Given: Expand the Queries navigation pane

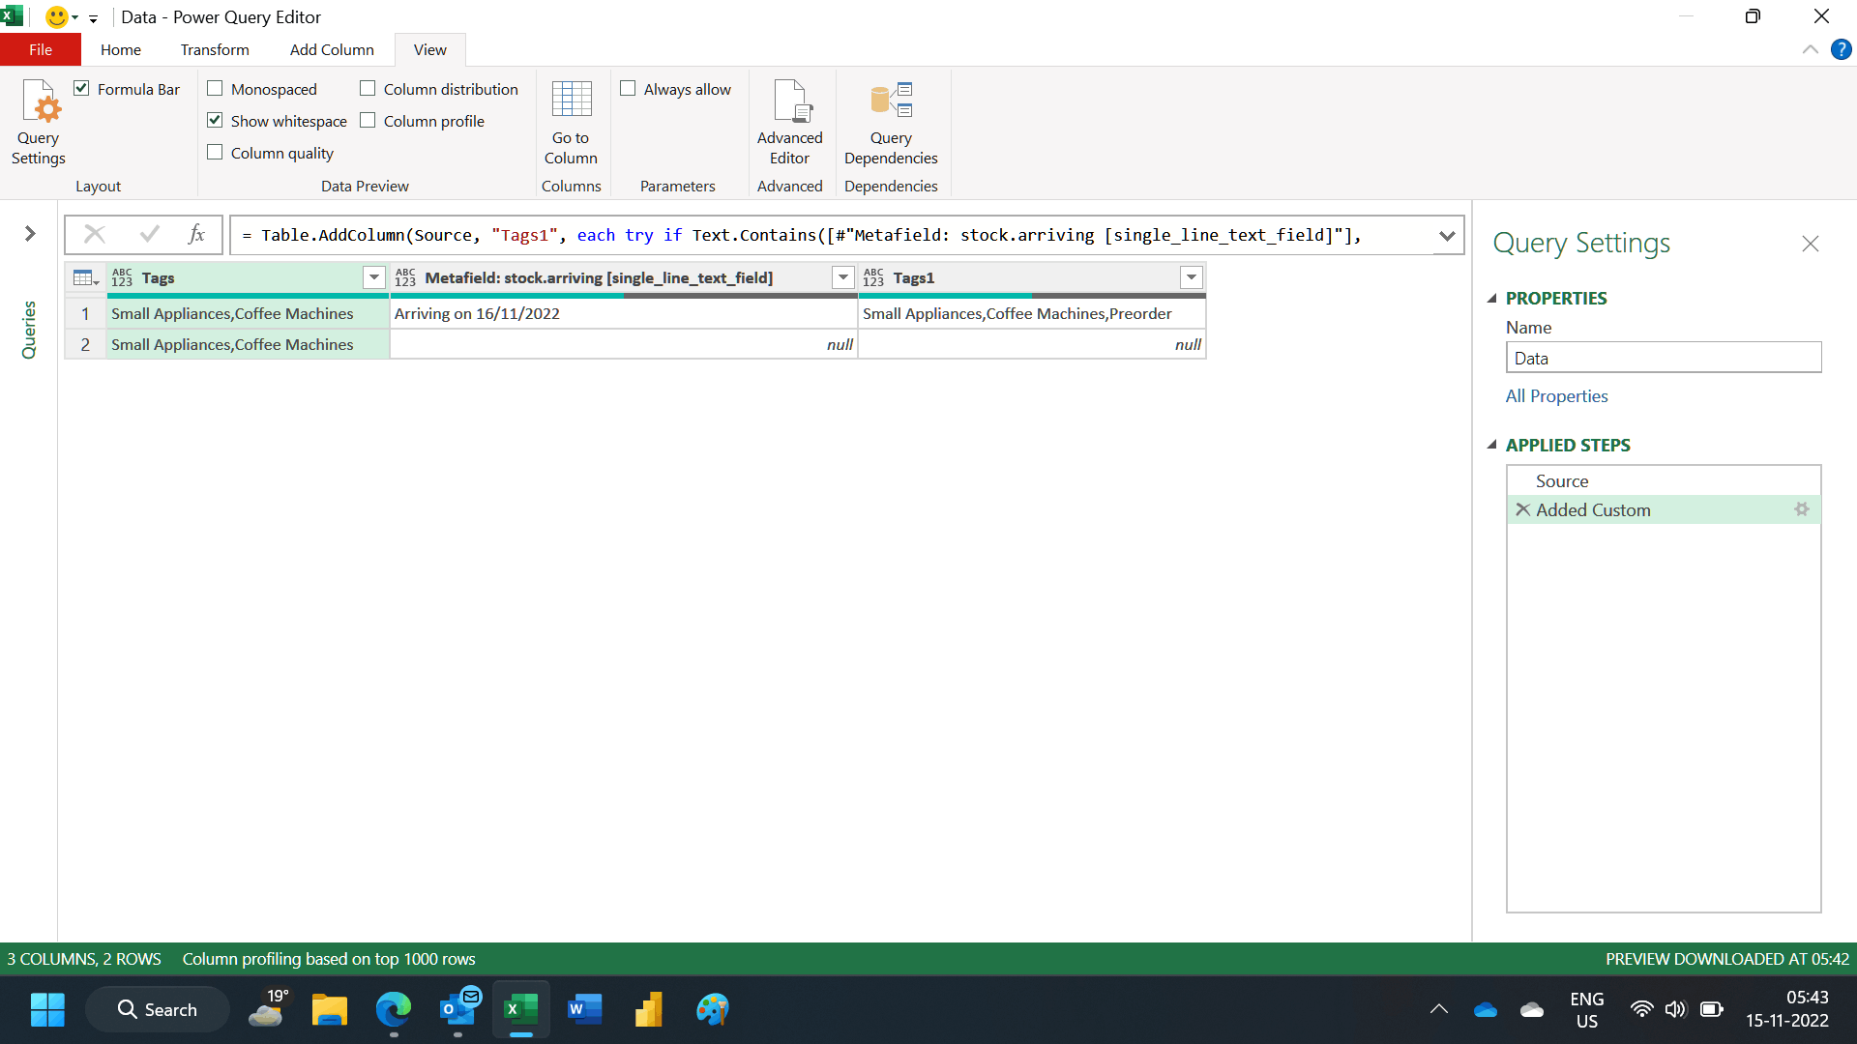Looking at the screenshot, I should 30,233.
